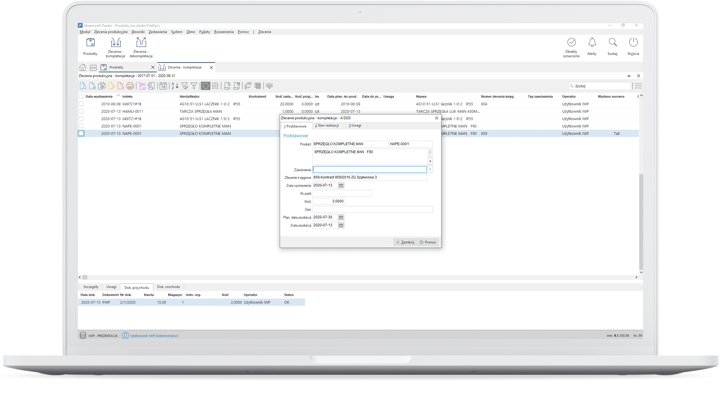
Task: Click the table grid toolbar icon
Action: 258,86
